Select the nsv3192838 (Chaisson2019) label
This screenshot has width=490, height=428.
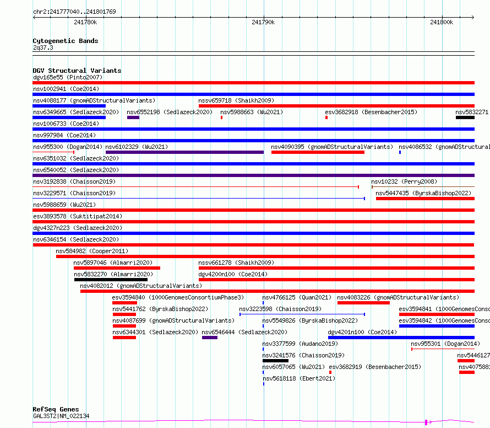pyautogui.click(x=74, y=181)
